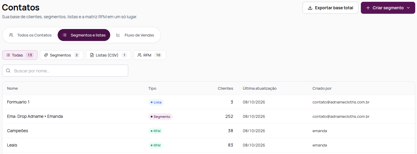
Task: Open the Campeões row
Action: [x=208, y=131]
